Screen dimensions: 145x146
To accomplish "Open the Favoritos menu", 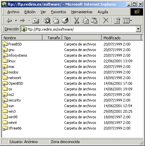I will (x=59, y=12).
